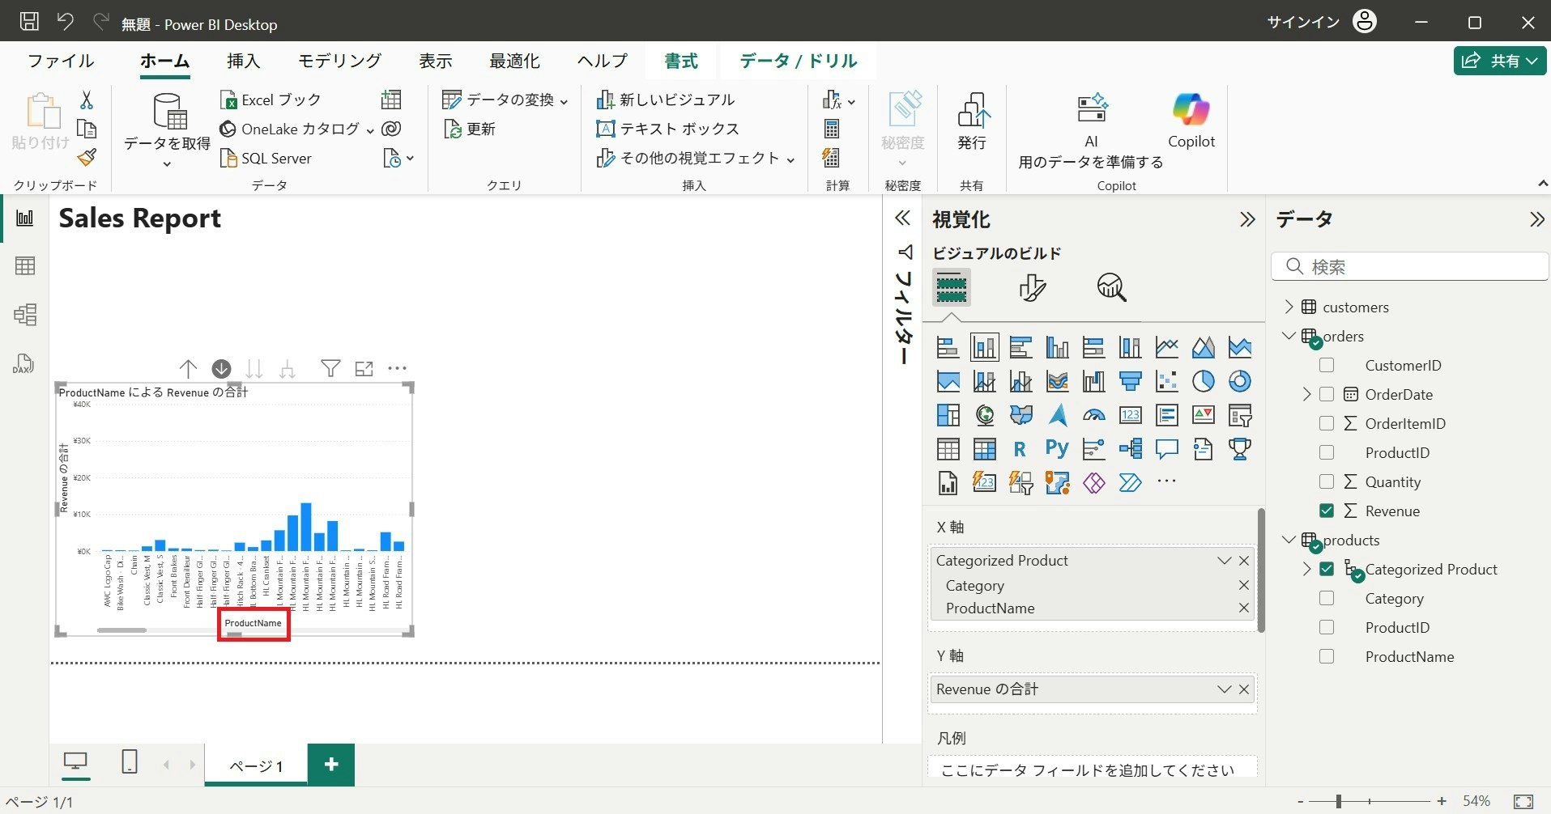1551x814 pixels.
Task: Click the drill up arrow on chart
Action: [188, 369]
